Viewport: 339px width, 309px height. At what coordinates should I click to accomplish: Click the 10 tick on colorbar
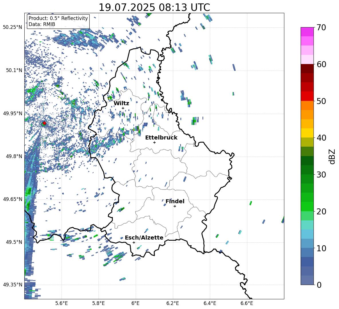(321, 248)
